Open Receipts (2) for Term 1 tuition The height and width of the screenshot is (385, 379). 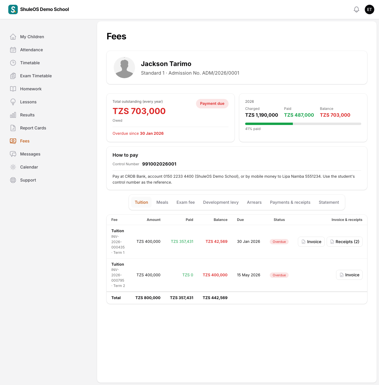[x=345, y=242]
